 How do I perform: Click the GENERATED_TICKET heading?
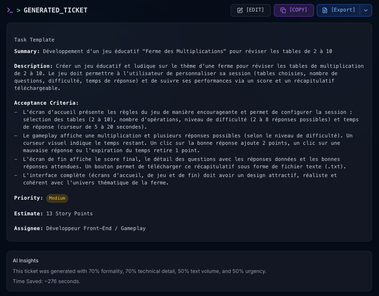click(55, 10)
